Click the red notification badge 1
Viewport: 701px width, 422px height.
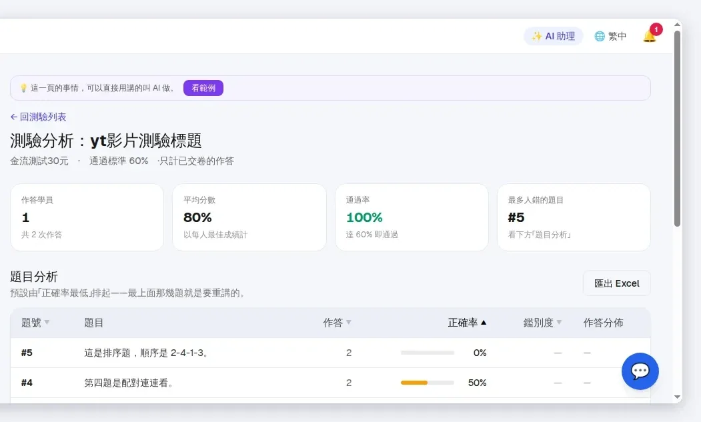click(656, 29)
